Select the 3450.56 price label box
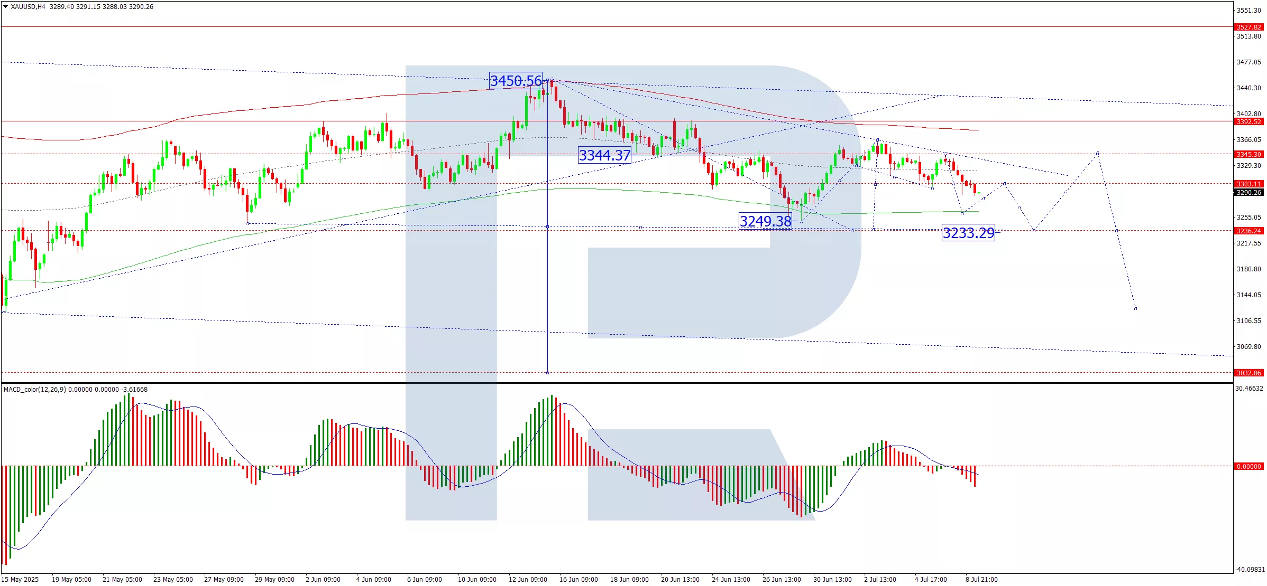The width and height of the screenshot is (1267, 586). [516, 81]
